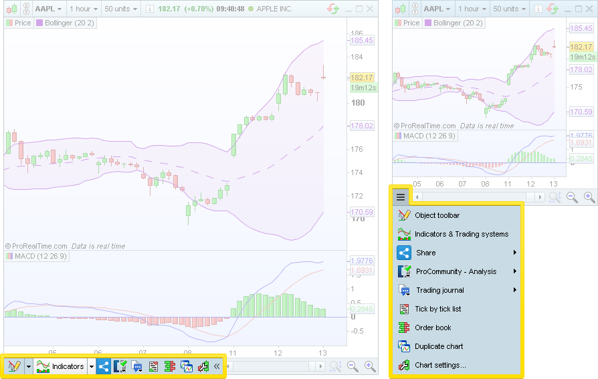Click the hamburger menu icon on small chart

coord(400,197)
